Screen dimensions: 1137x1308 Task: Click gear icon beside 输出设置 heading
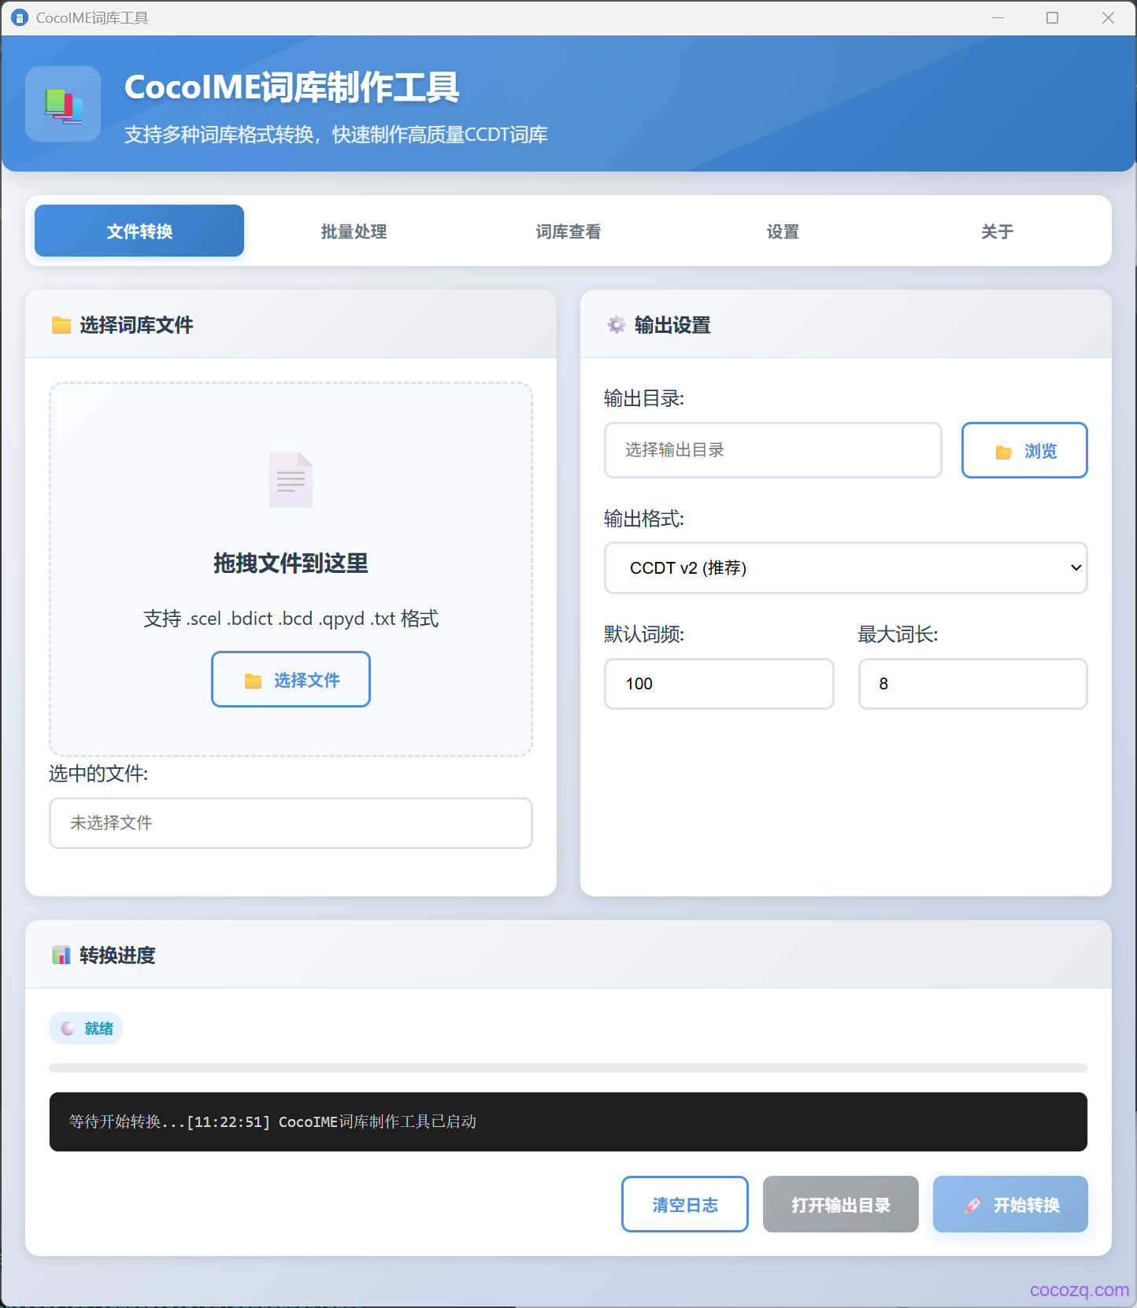tap(616, 325)
